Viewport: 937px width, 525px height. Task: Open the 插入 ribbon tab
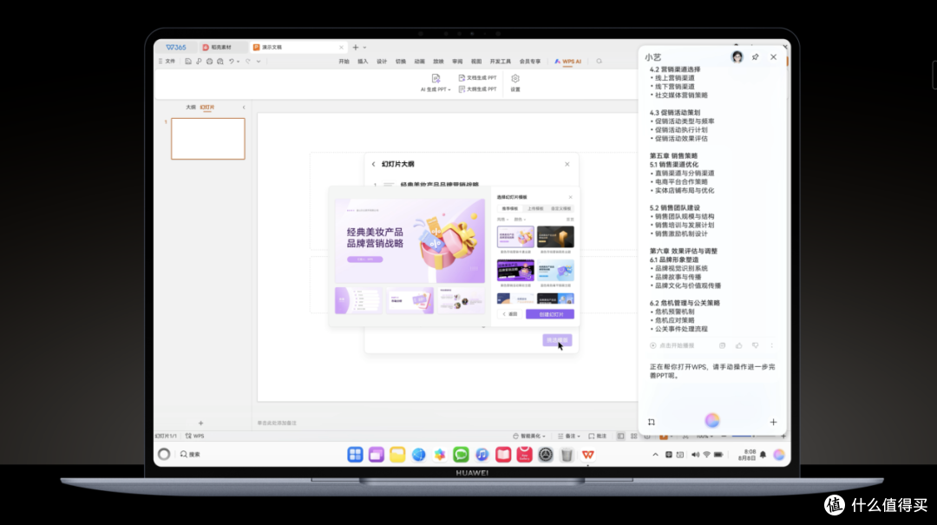[x=363, y=62]
